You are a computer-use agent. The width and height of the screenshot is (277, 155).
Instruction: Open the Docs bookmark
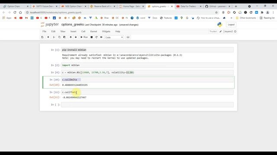(153, 18)
